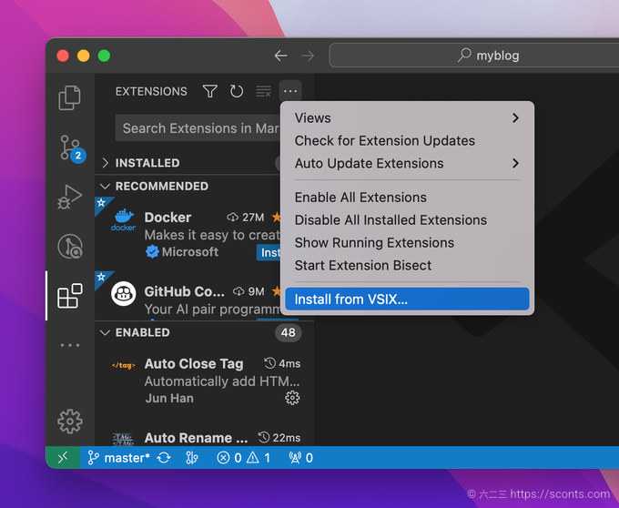Open the Explorer view in activity bar
619x508 pixels.
(x=69, y=97)
